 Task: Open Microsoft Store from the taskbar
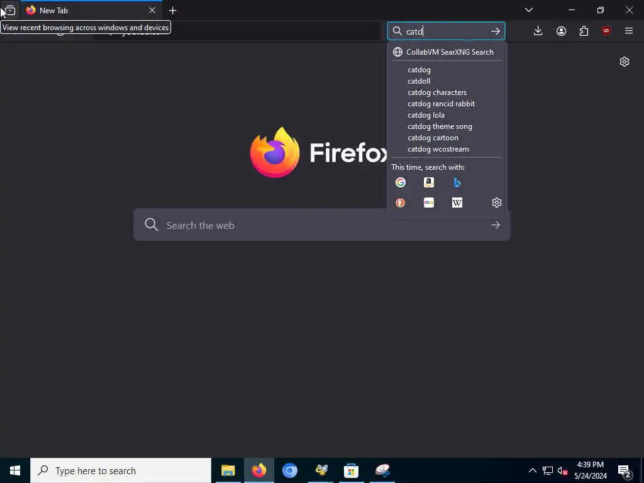351,470
